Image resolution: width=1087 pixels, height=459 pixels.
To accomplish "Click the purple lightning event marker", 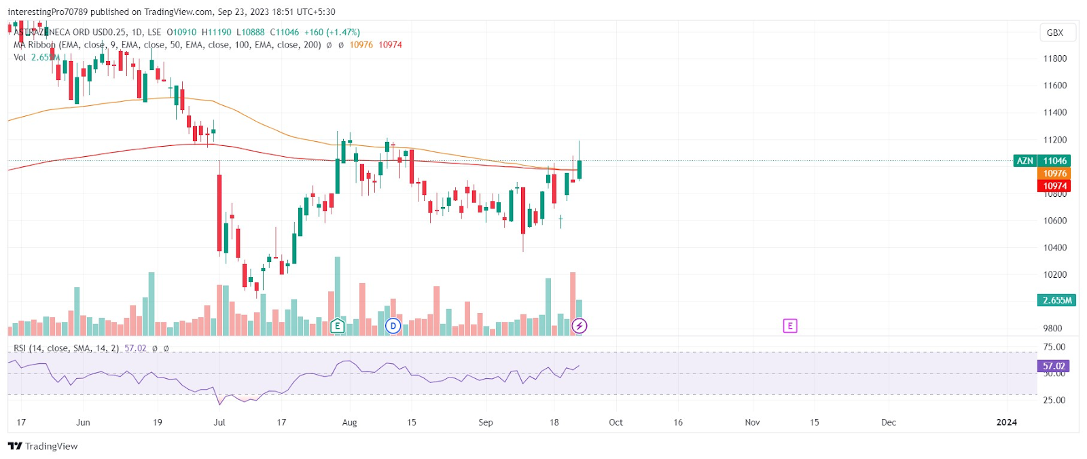I will (580, 326).
